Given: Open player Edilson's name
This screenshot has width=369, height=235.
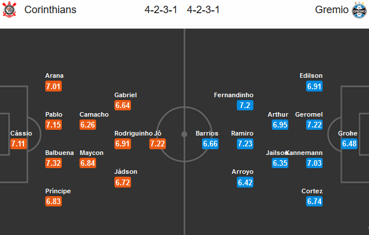Looking at the screenshot, I should point(311,75).
